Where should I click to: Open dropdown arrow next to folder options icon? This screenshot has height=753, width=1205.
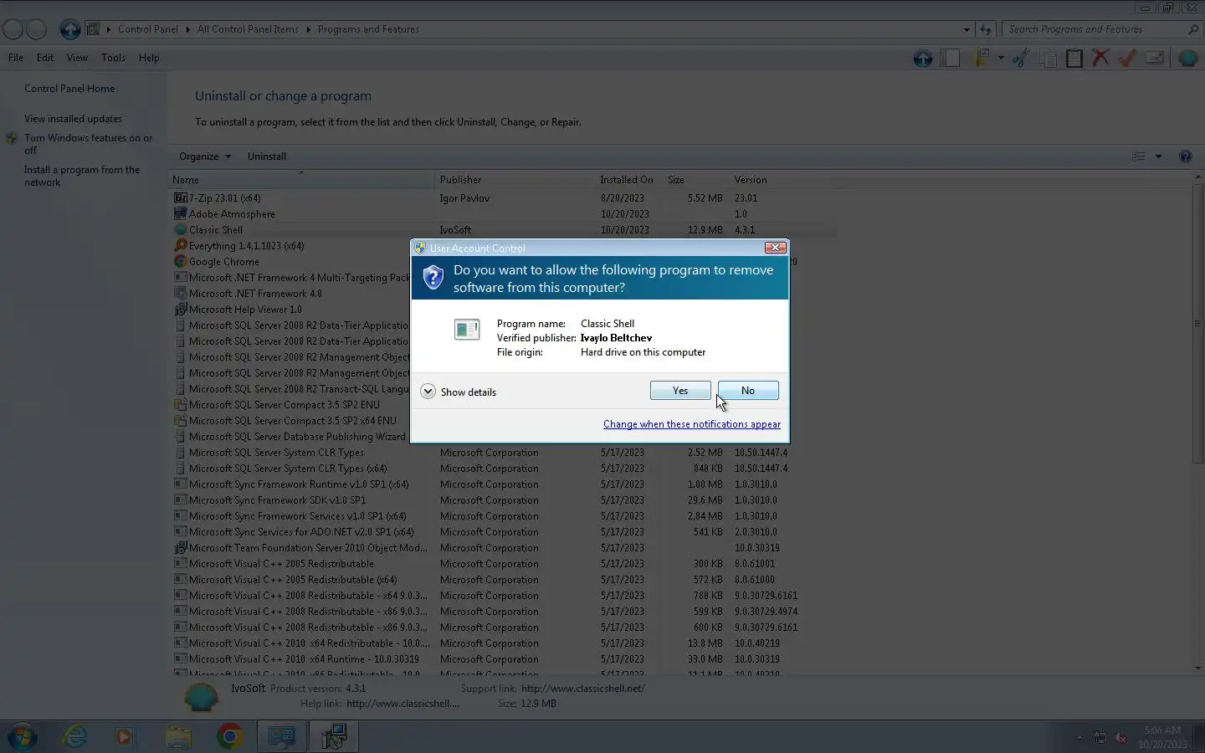click(1001, 58)
